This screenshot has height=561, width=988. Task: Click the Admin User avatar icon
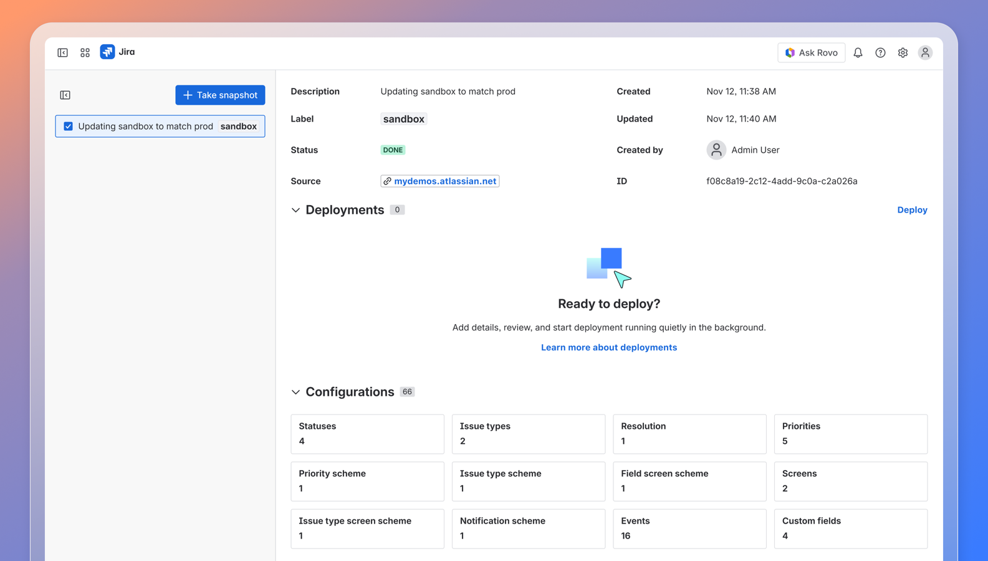tap(716, 150)
